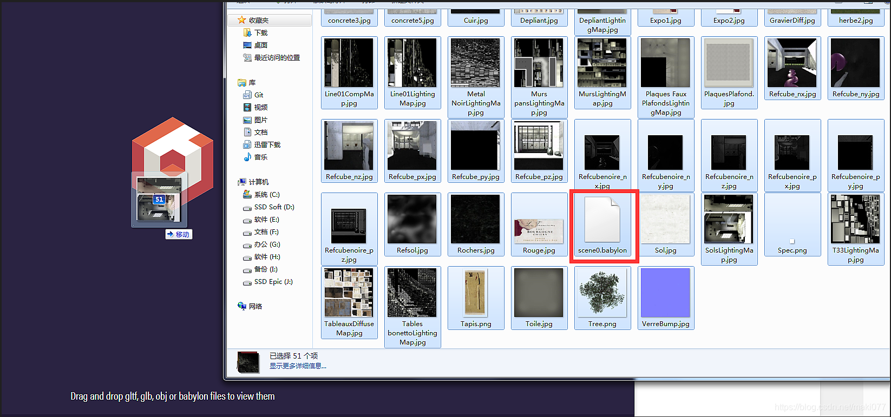Select the scene0.babylon file icon
The height and width of the screenshot is (417, 891).
(x=602, y=219)
